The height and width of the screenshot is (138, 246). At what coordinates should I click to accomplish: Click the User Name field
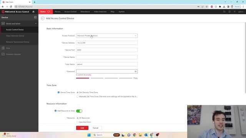click(107, 64)
